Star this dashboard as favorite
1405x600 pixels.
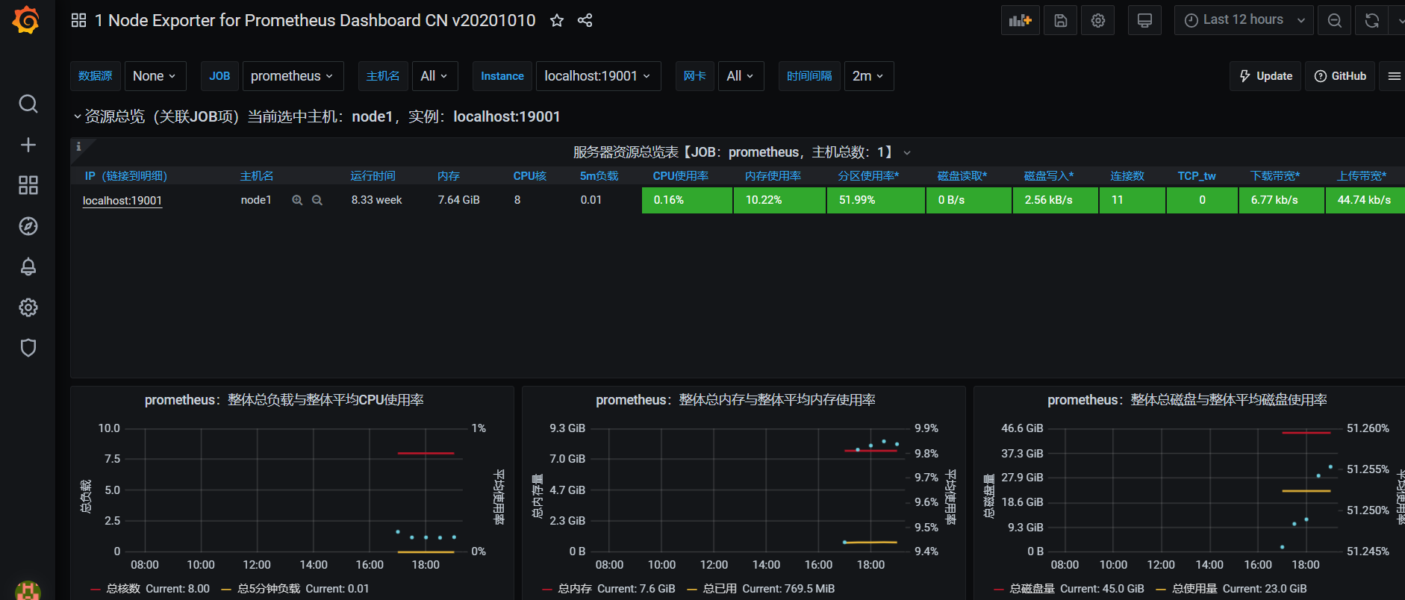point(557,20)
